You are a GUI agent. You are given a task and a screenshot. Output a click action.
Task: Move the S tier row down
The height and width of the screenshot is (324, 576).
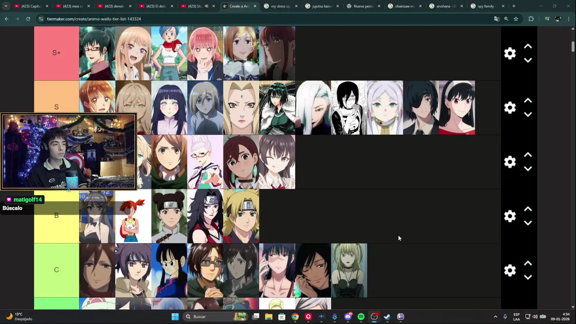(528, 114)
